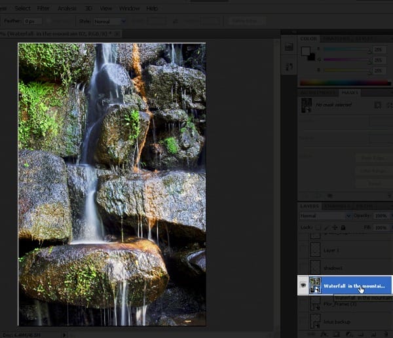393x338 pixels.
Task: Open the Filter menu
Action: coord(43,9)
